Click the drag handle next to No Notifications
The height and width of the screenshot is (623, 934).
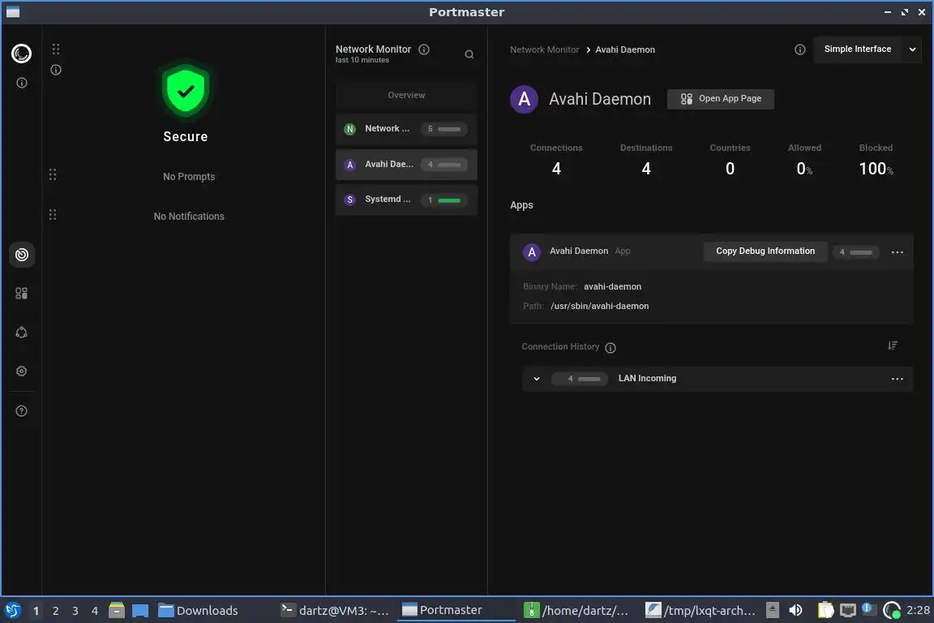tap(53, 215)
